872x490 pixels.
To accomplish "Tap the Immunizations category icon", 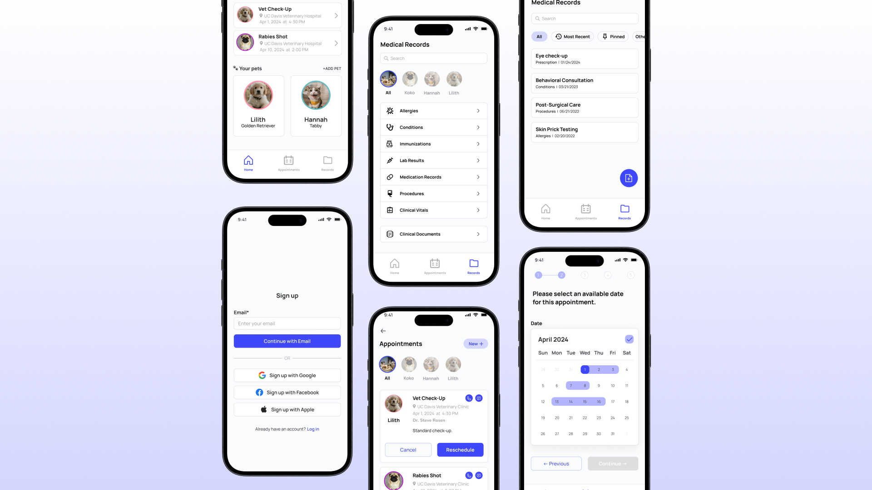I will pyautogui.click(x=390, y=143).
